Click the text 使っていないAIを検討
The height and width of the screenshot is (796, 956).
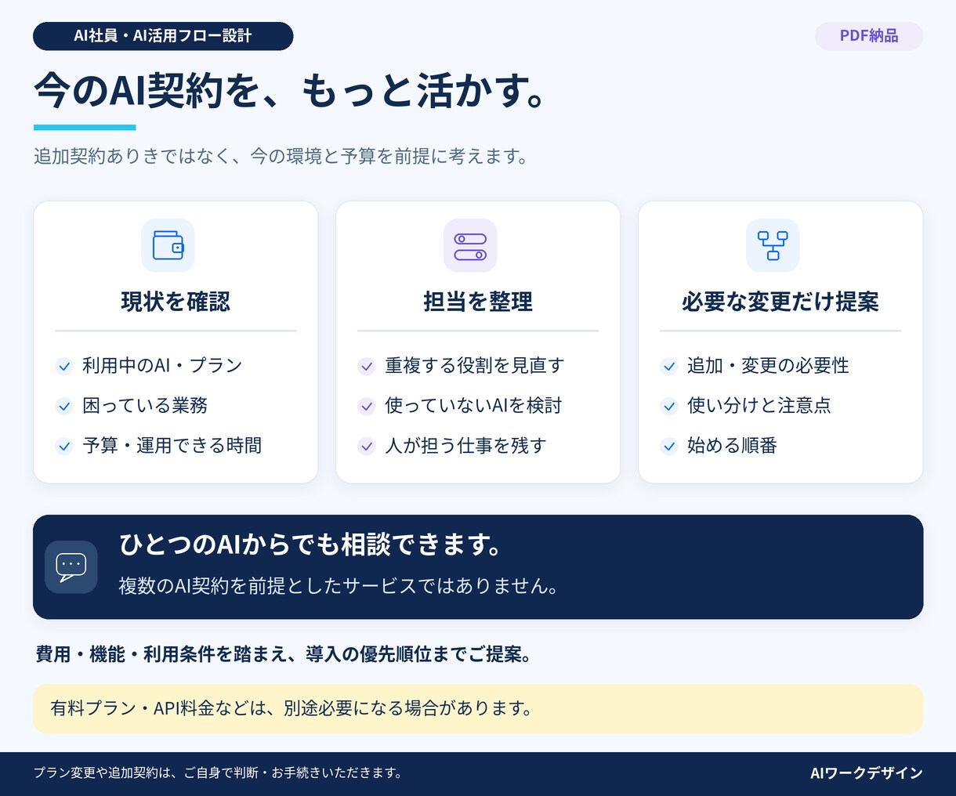coord(473,406)
